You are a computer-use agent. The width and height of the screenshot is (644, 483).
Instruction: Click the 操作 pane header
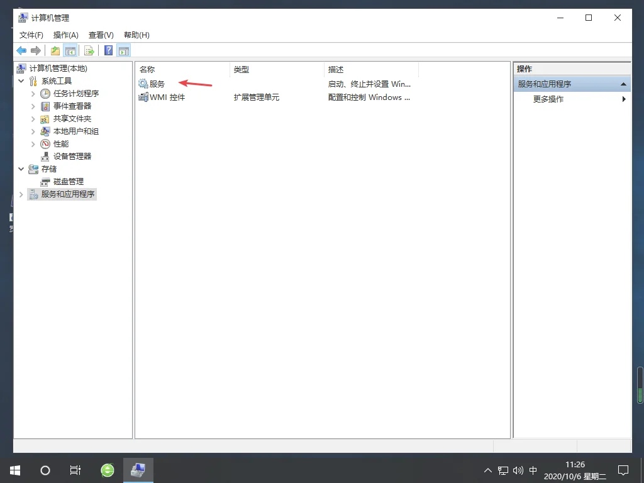pos(572,69)
